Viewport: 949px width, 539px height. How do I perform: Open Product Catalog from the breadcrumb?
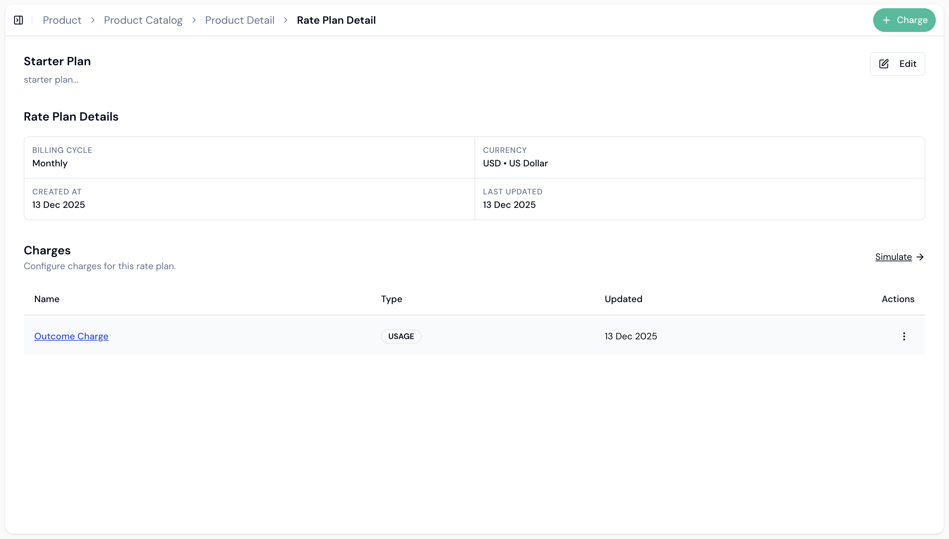coord(143,20)
